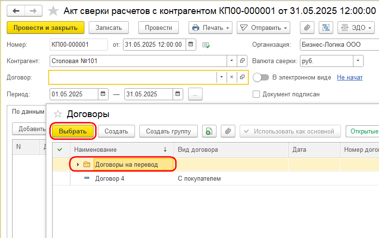Click Провести и закрыть button

[x=45, y=27]
